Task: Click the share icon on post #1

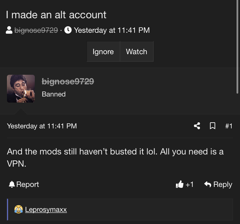Action: [197, 126]
